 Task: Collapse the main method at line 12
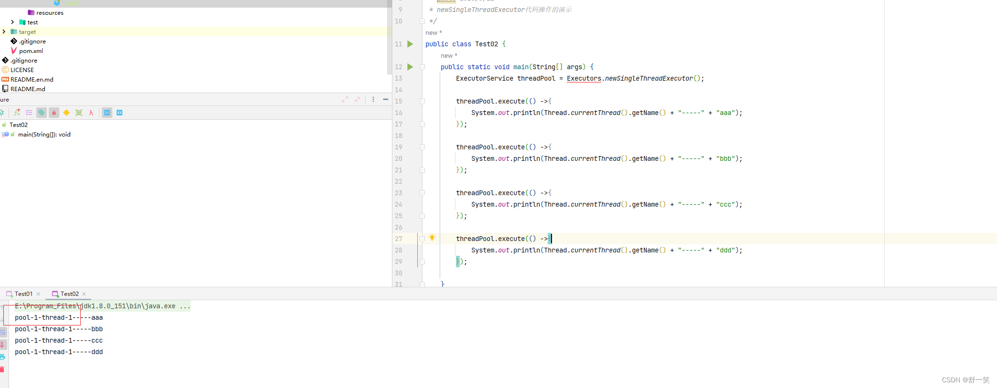pos(422,67)
